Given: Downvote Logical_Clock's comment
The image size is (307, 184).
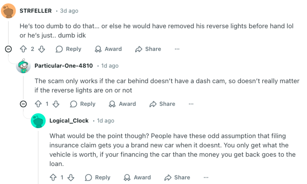Looking at the screenshot, I should [x=70, y=177].
